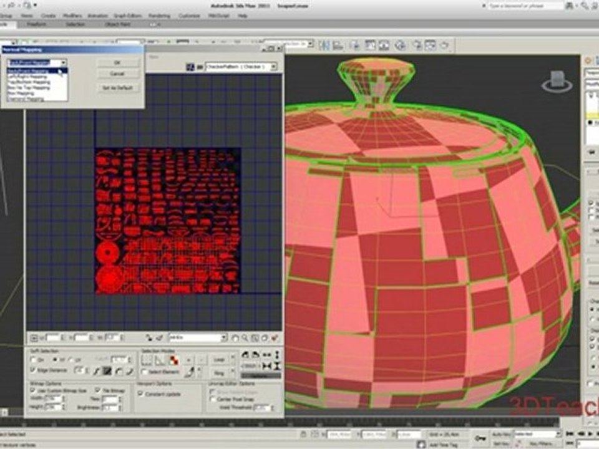
Task: Open the Modifiers menu
Action: [72, 16]
